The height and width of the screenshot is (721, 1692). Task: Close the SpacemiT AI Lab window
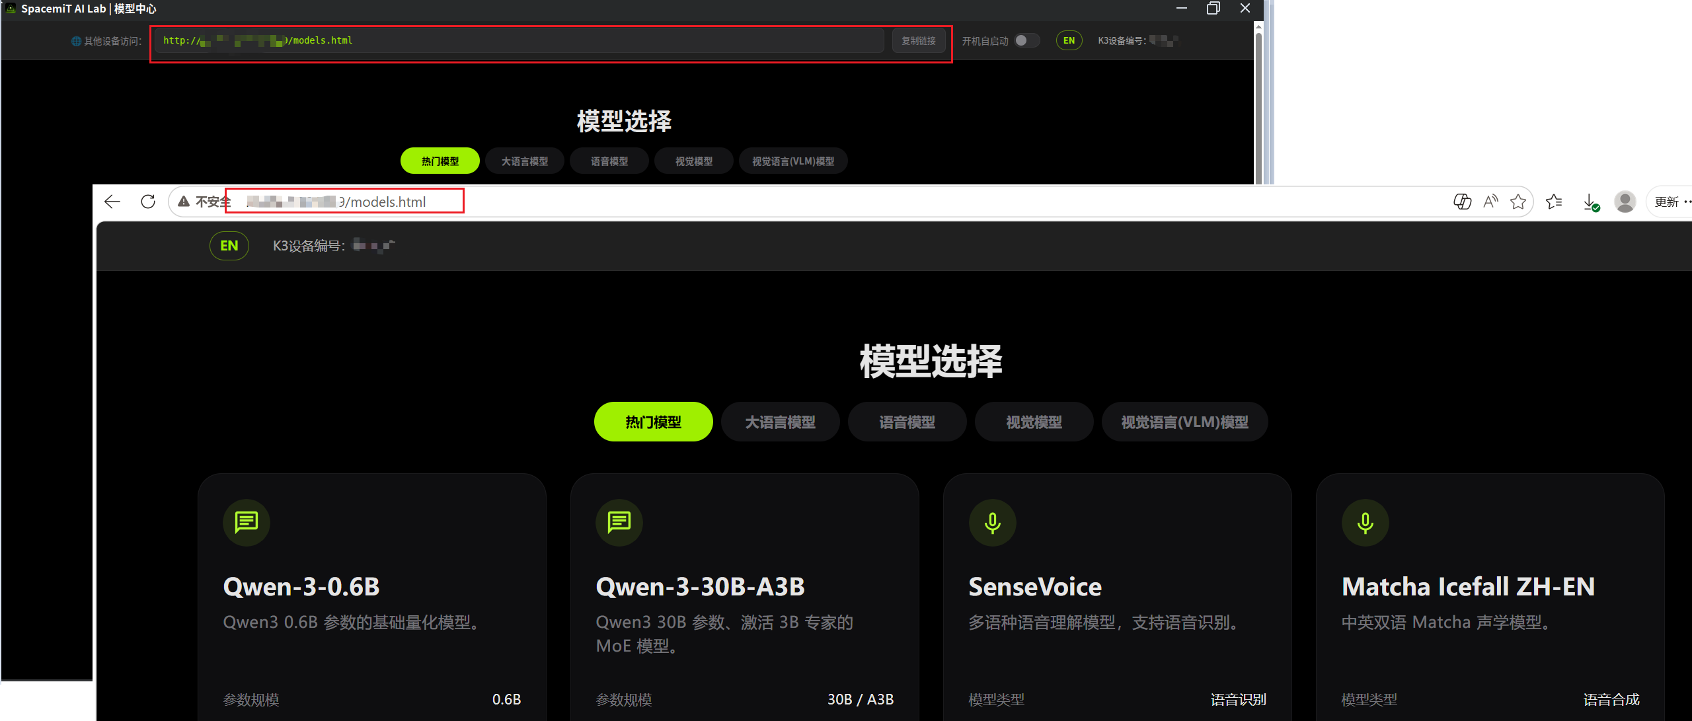tap(1245, 9)
